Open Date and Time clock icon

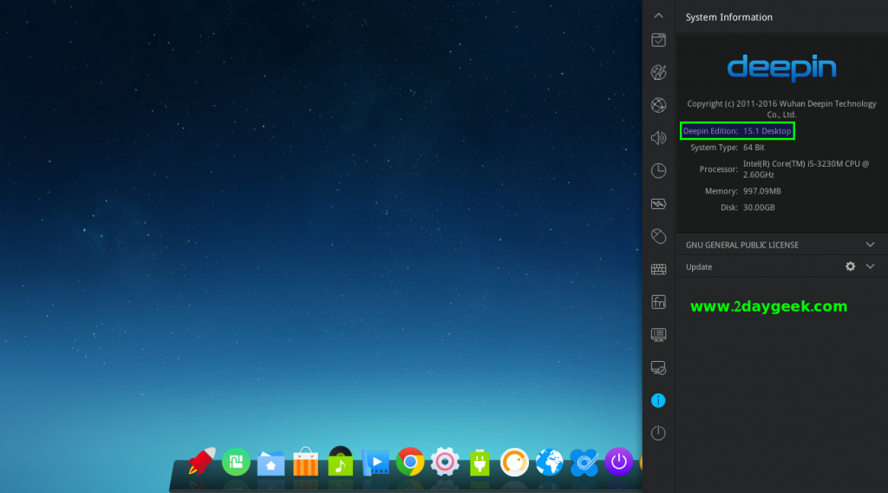pos(658,170)
